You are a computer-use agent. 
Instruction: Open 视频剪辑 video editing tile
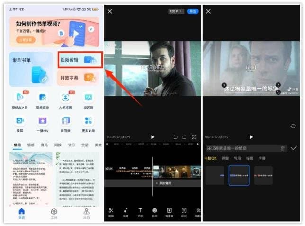tap(80, 60)
